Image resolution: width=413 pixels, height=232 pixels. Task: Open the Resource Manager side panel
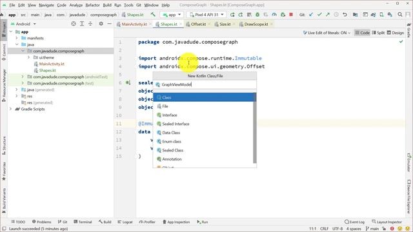tap(4, 86)
